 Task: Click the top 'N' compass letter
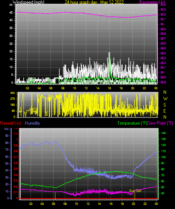165,92
